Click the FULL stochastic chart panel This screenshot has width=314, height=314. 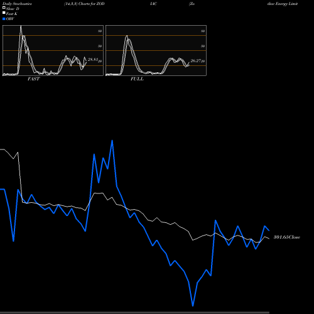pos(156,50)
